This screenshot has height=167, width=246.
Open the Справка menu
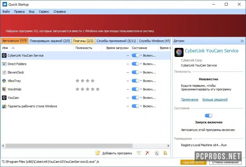coord(59,12)
